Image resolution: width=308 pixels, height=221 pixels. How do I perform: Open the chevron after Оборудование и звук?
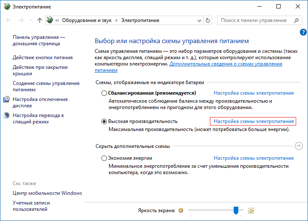tap(116, 20)
